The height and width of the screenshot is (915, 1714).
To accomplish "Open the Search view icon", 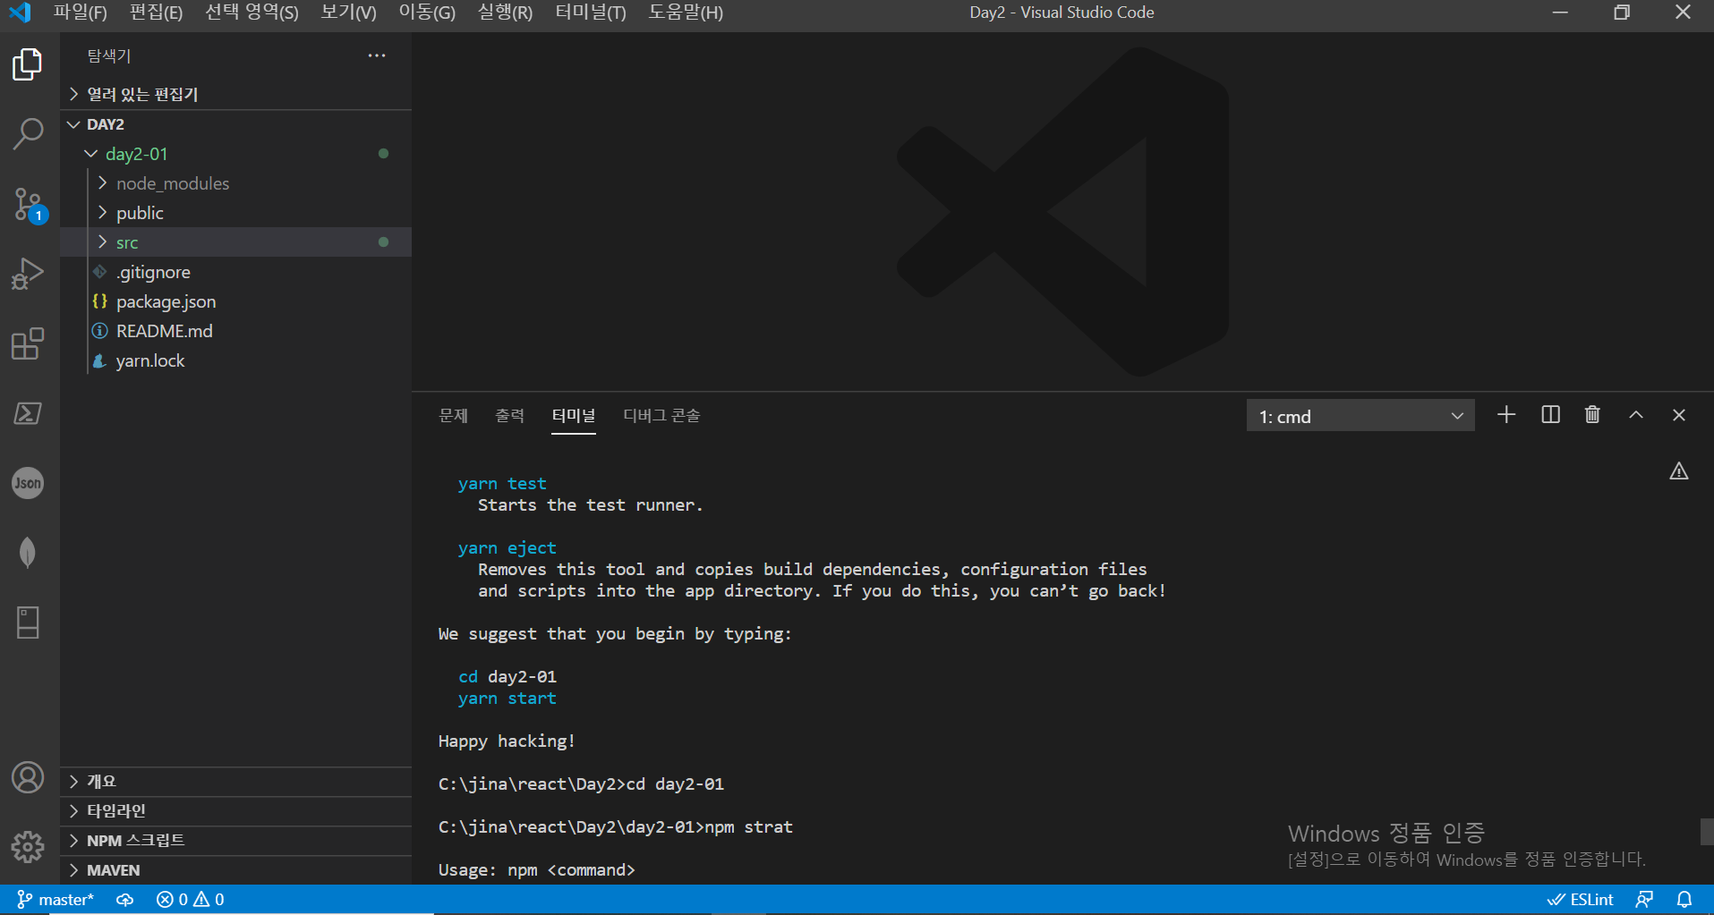I will (x=28, y=134).
